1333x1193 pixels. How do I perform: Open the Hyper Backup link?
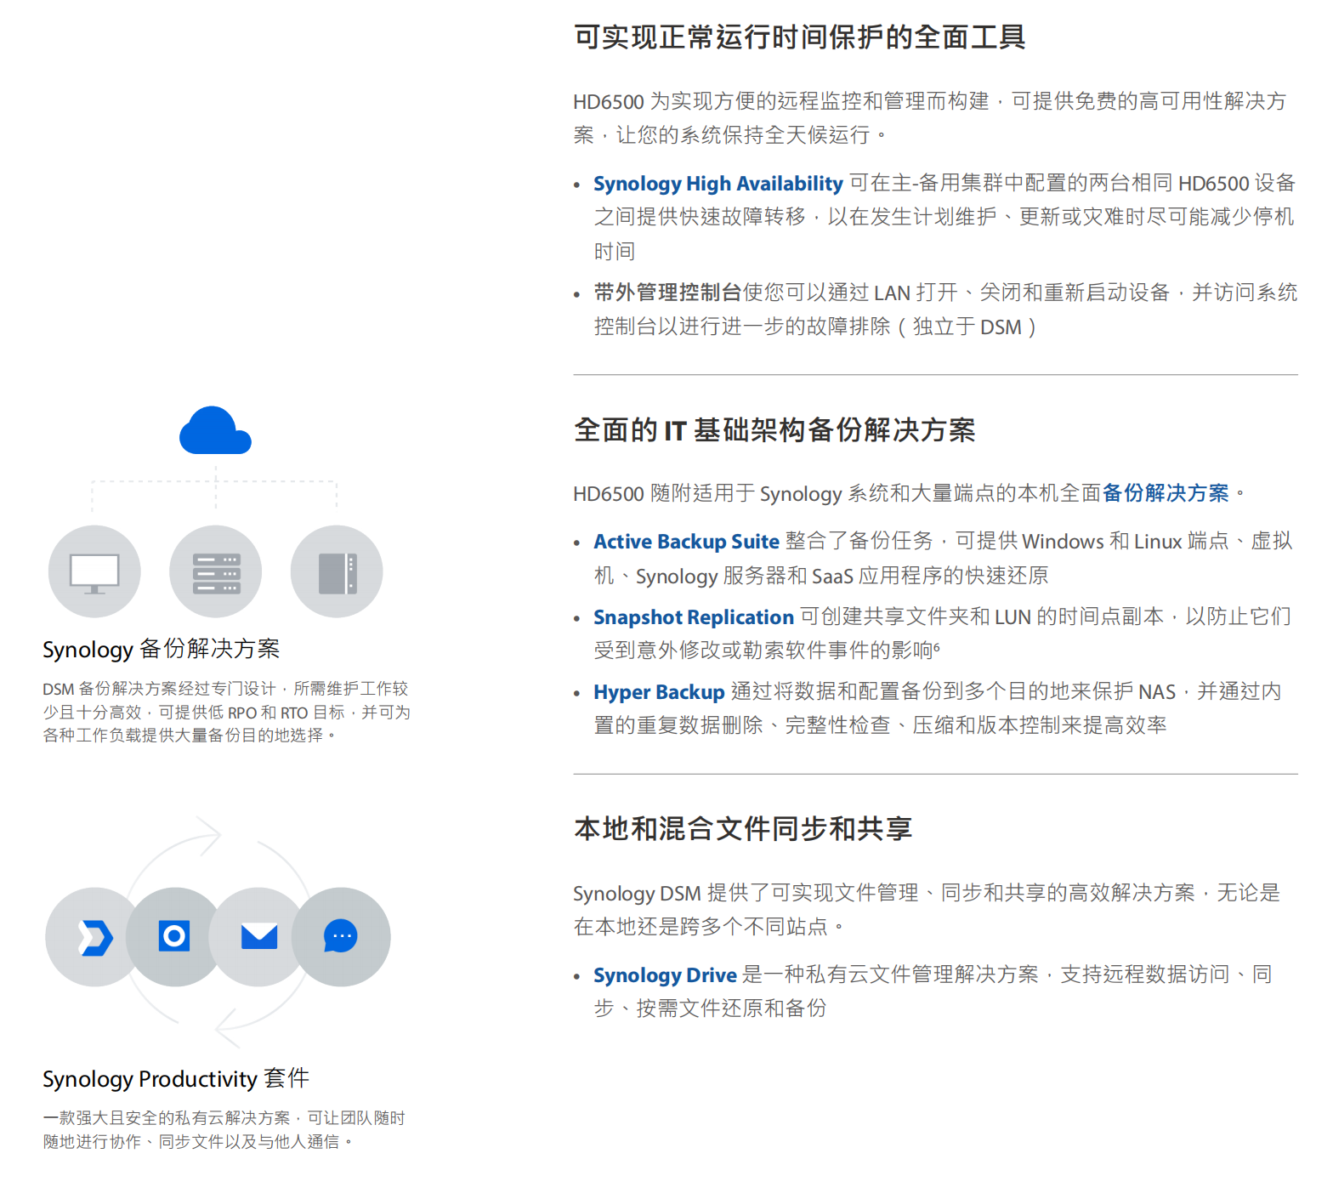click(659, 692)
